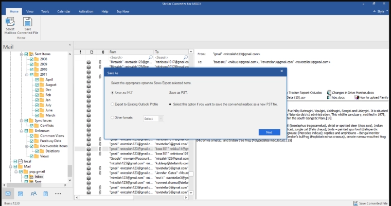Toggle the Inbox folder checkbox
This screenshot has height=206, width=391.
coord(26,177)
